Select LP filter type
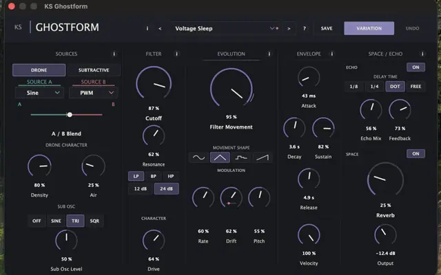Viewport: 441px width, 275px height. click(x=136, y=176)
